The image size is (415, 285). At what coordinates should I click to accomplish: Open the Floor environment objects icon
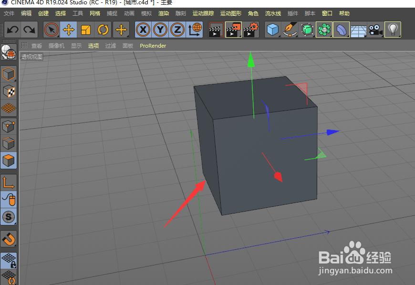pyautogui.click(x=358, y=30)
